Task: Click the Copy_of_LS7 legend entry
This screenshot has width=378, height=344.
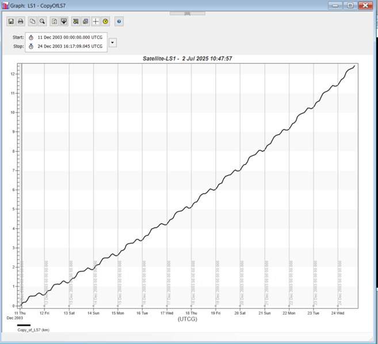Action: click(33, 330)
